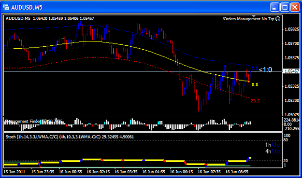
Task: Click the yellow 8.8 band value label
Action: [255, 84]
